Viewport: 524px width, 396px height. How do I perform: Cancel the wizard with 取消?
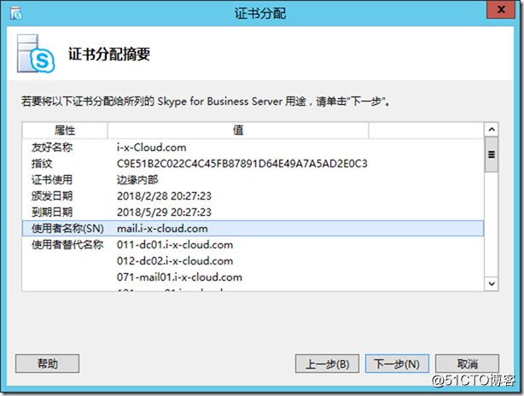pyautogui.click(x=467, y=364)
